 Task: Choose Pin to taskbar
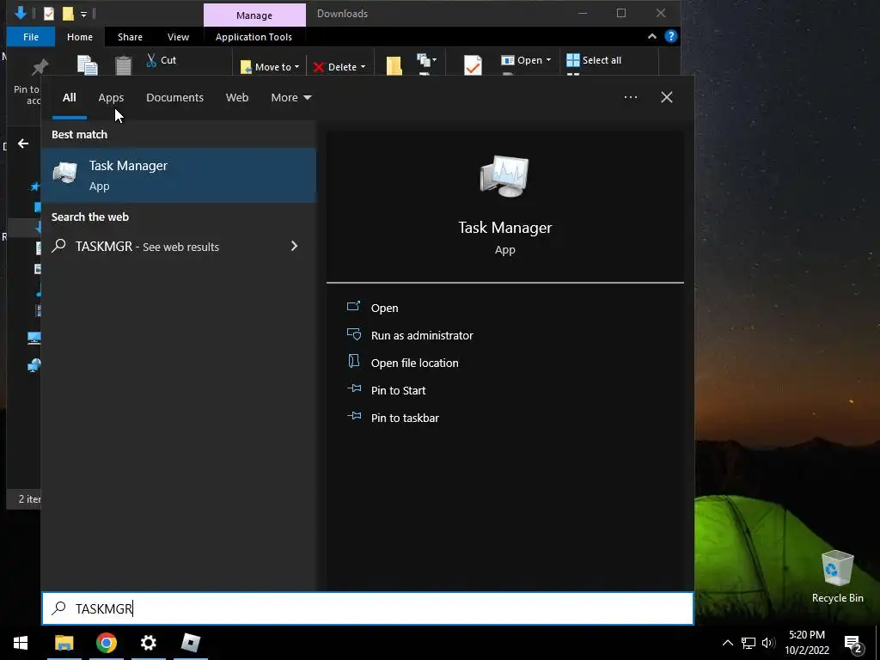click(405, 419)
